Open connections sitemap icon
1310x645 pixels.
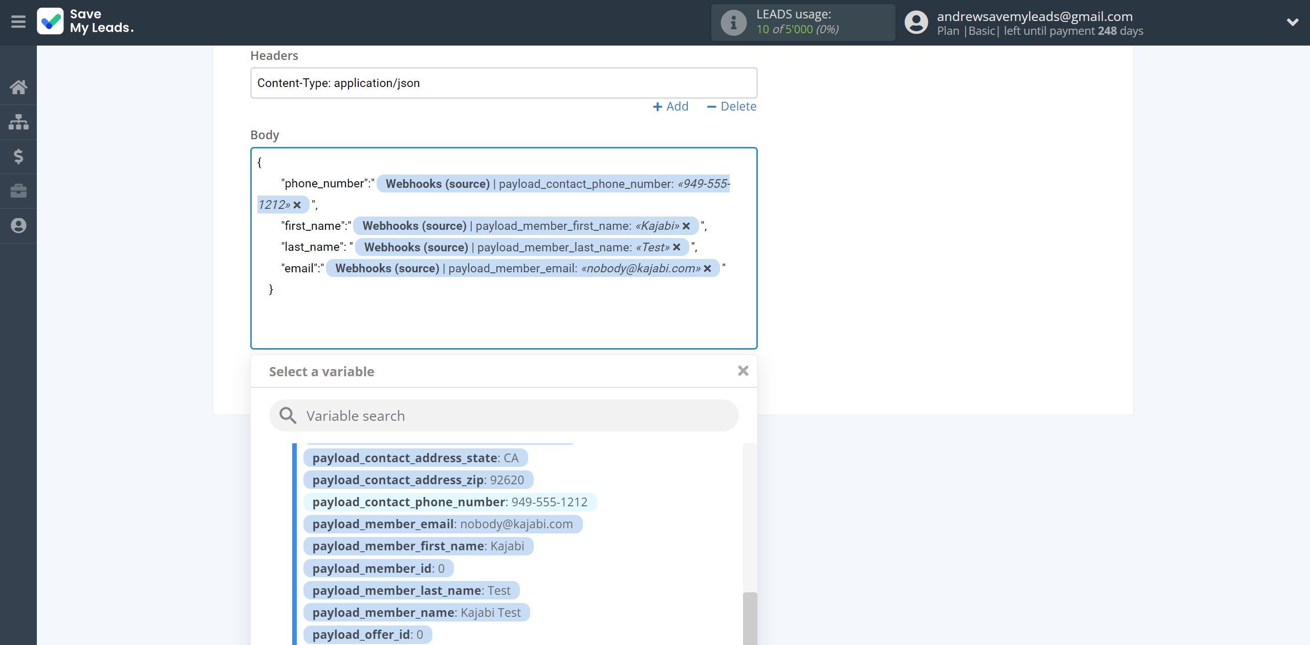(18, 122)
